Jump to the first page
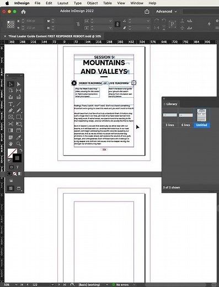This screenshot has height=287, width=219. (22, 285)
